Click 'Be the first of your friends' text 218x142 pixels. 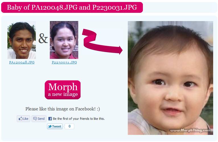[x=79, y=119]
